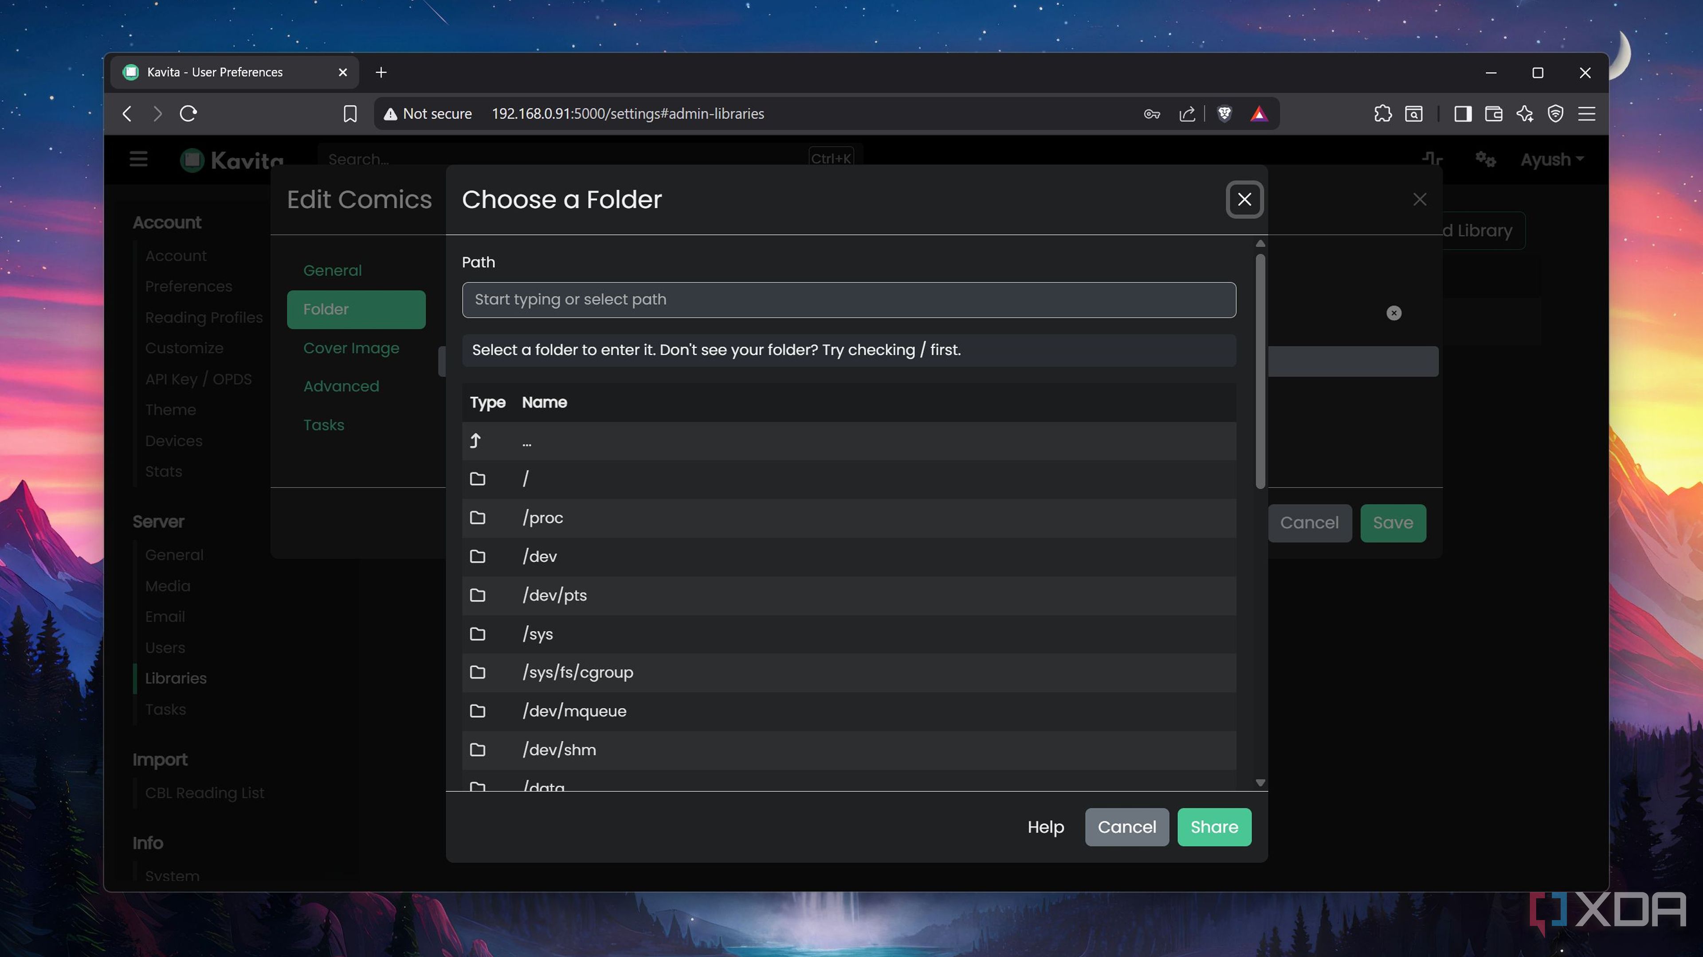This screenshot has height=957, width=1703.
Task: Bookmark this page icon
Action: coord(350,113)
